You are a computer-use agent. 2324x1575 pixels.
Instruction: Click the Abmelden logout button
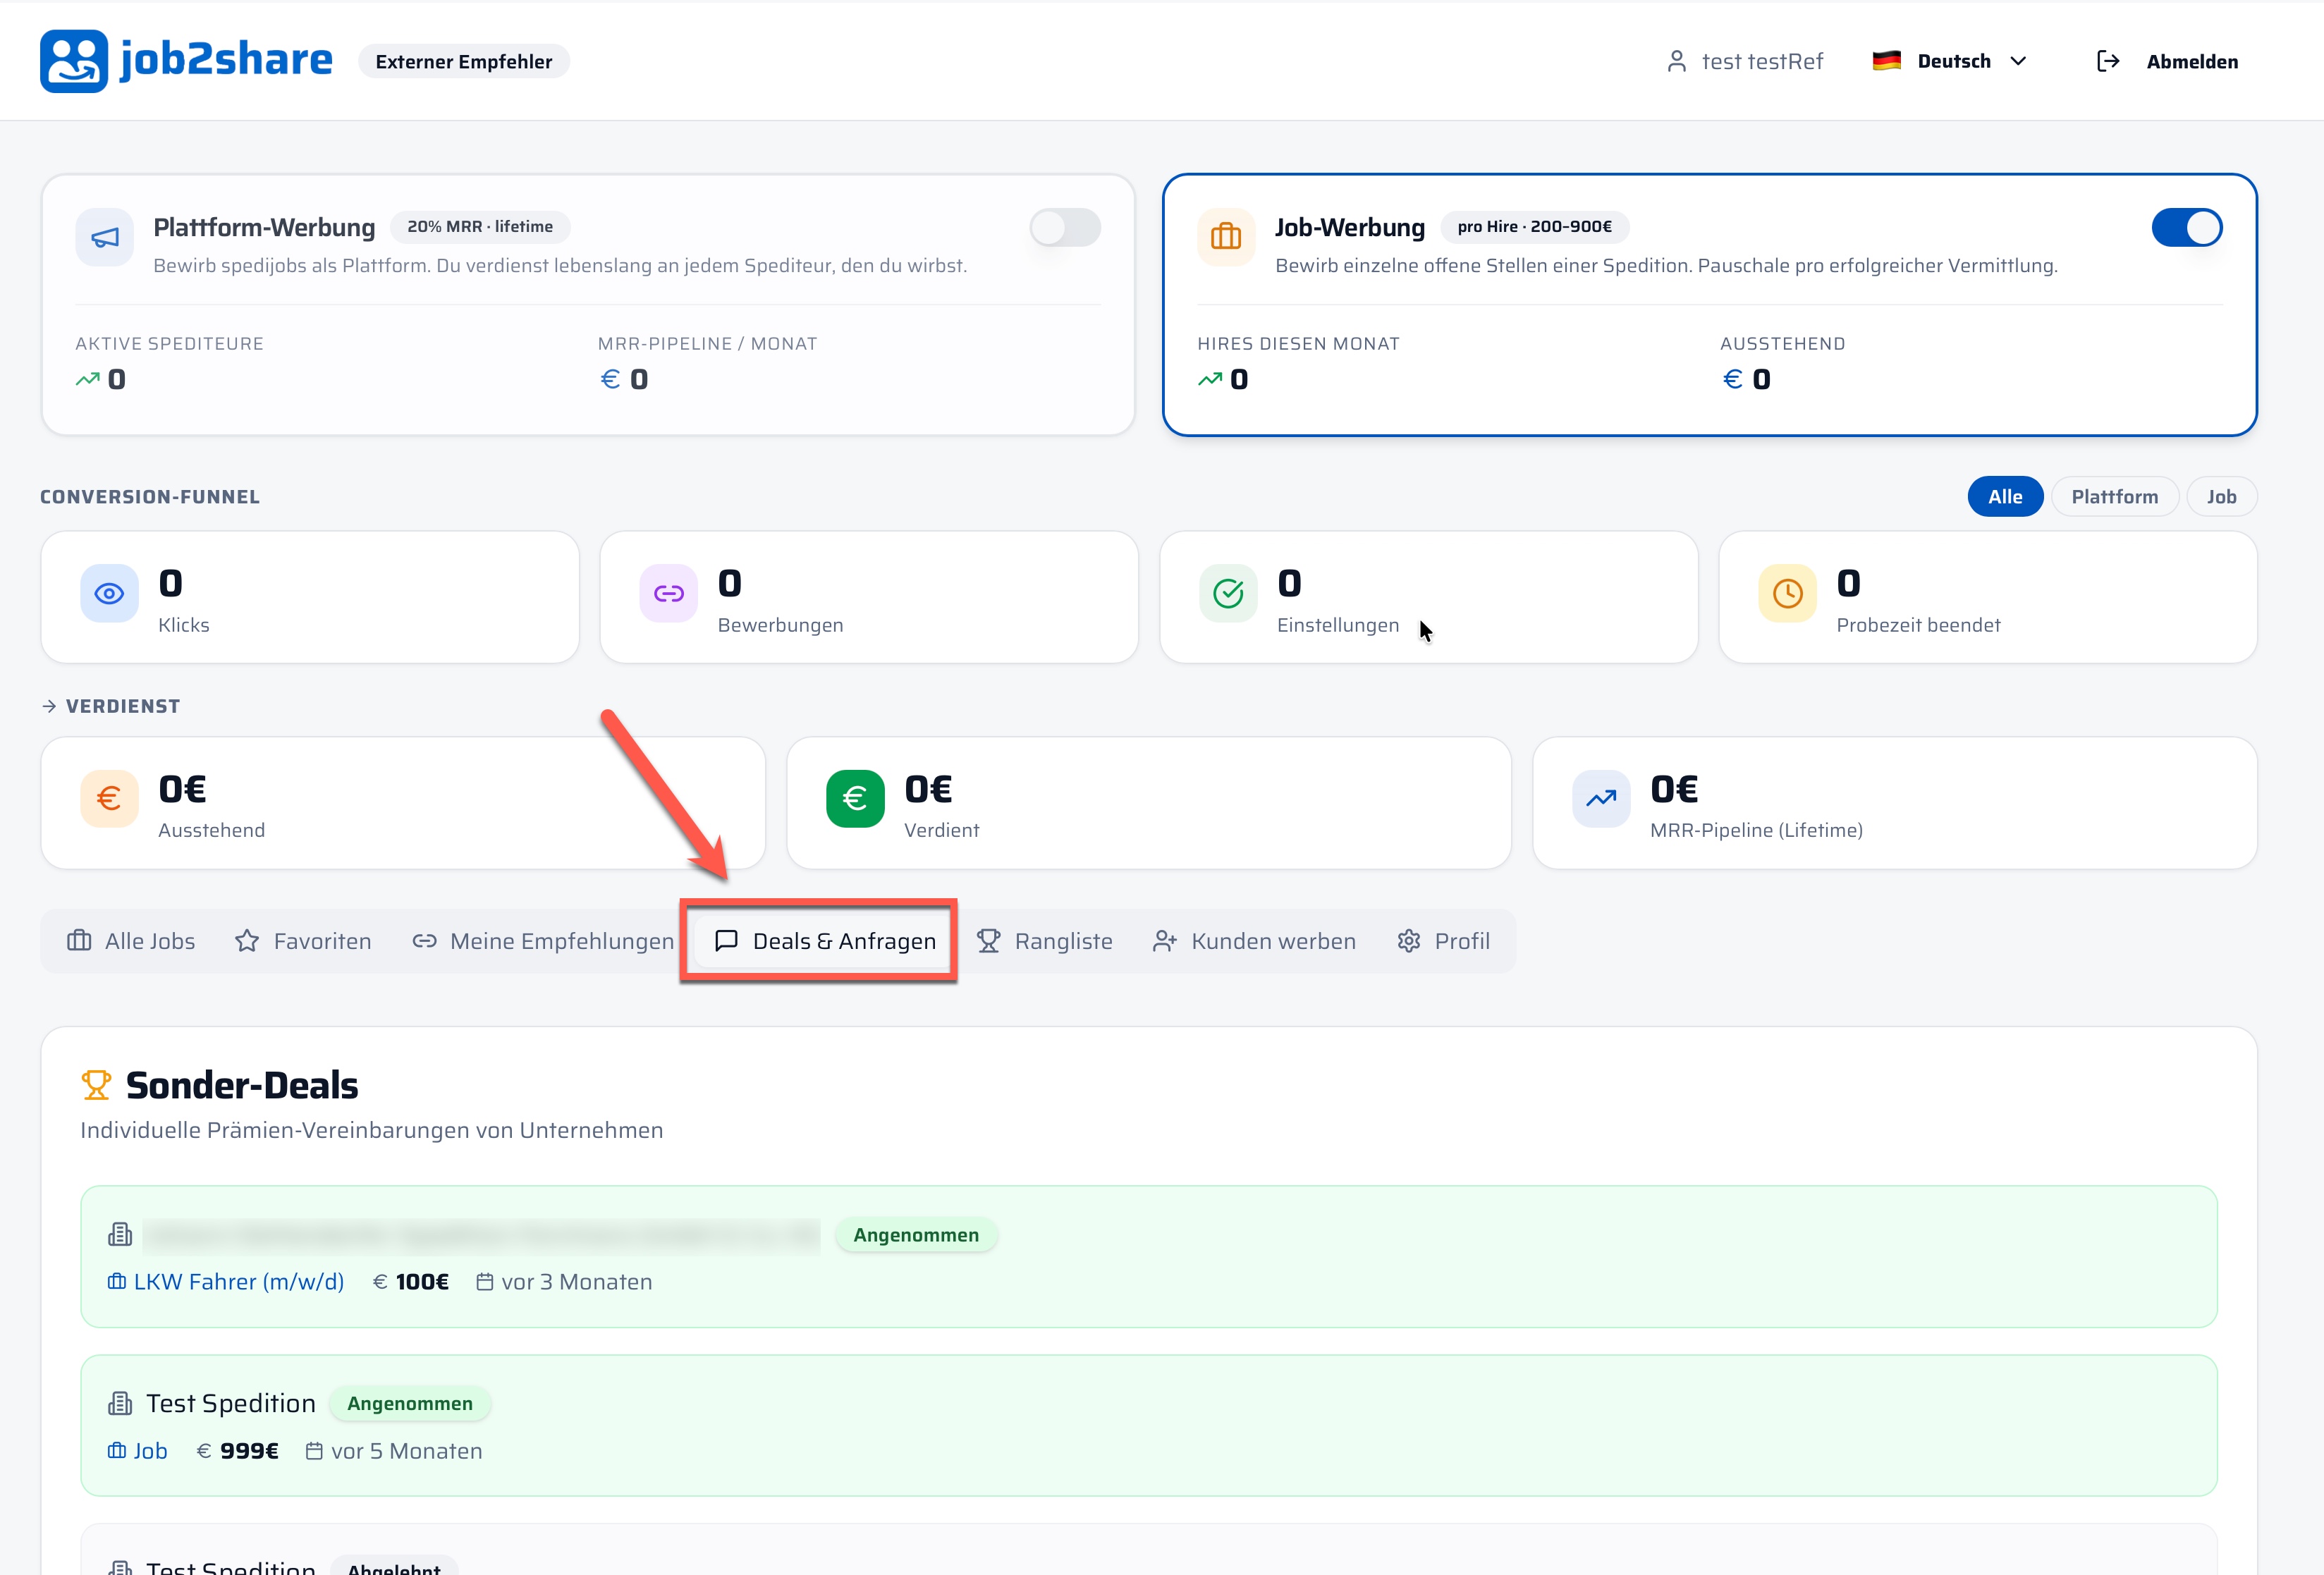[x=2167, y=61]
